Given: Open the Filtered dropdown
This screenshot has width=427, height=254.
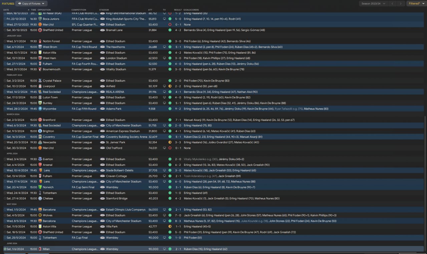Looking at the screenshot, I should (416, 4).
